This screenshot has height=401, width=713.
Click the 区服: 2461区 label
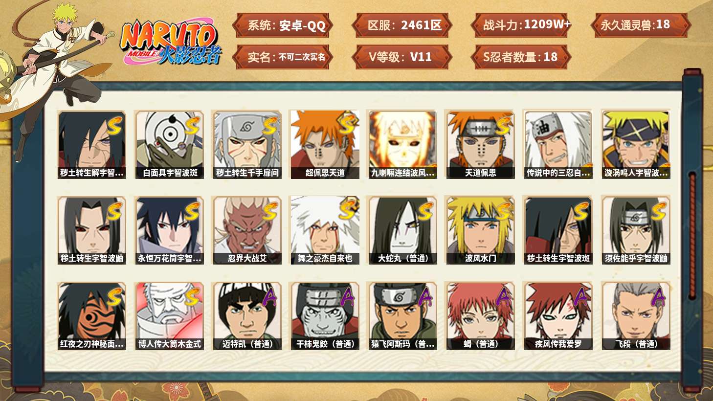point(401,25)
